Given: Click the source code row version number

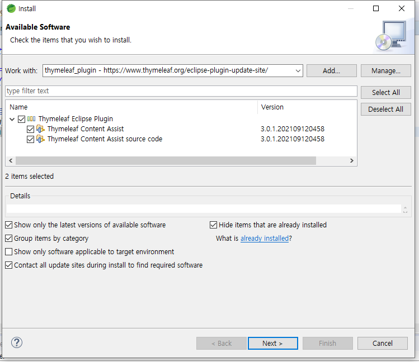Looking at the screenshot, I should point(293,139).
